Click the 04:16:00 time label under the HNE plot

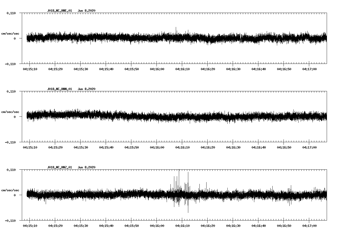157,69
